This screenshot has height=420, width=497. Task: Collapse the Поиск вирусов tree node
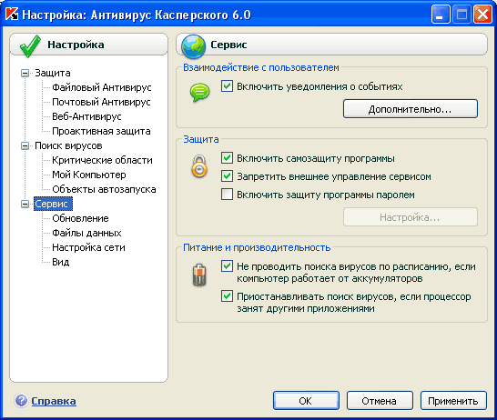click(x=25, y=145)
